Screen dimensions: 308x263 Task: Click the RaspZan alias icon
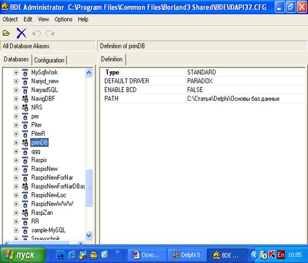click(25, 213)
